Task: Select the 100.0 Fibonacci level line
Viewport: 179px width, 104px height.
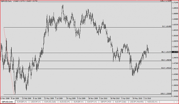Action: click(x=87, y=95)
